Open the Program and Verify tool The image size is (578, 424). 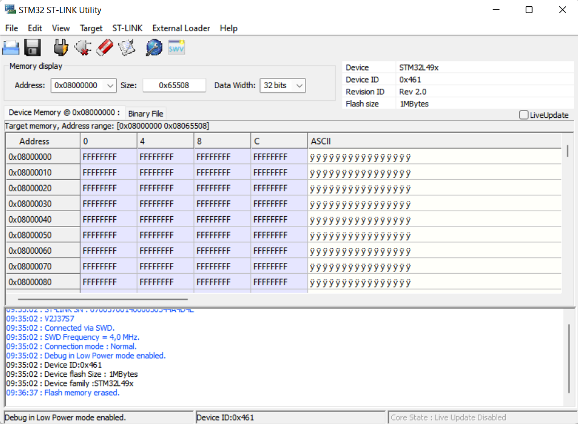(x=126, y=47)
